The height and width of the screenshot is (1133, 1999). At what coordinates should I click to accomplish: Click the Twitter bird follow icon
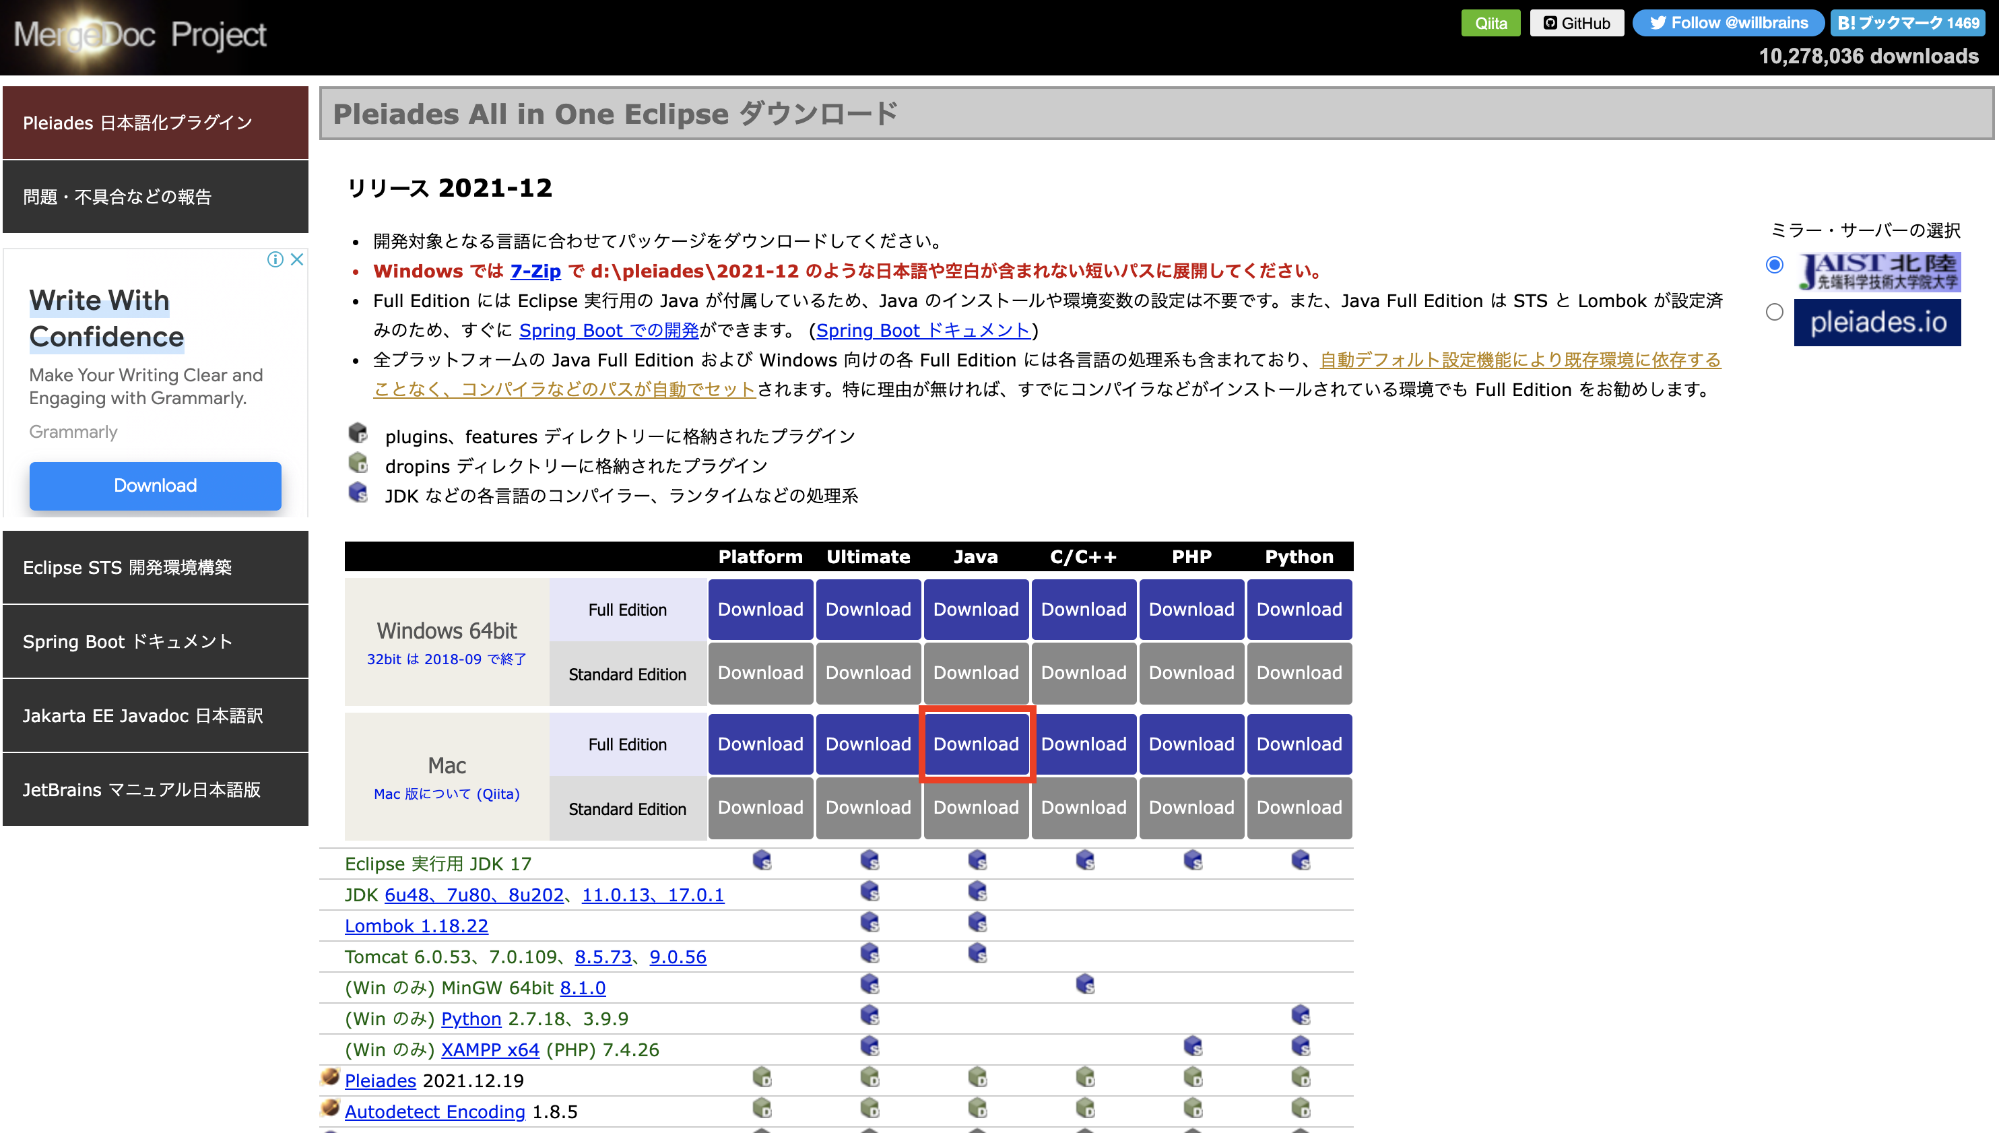click(1657, 23)
